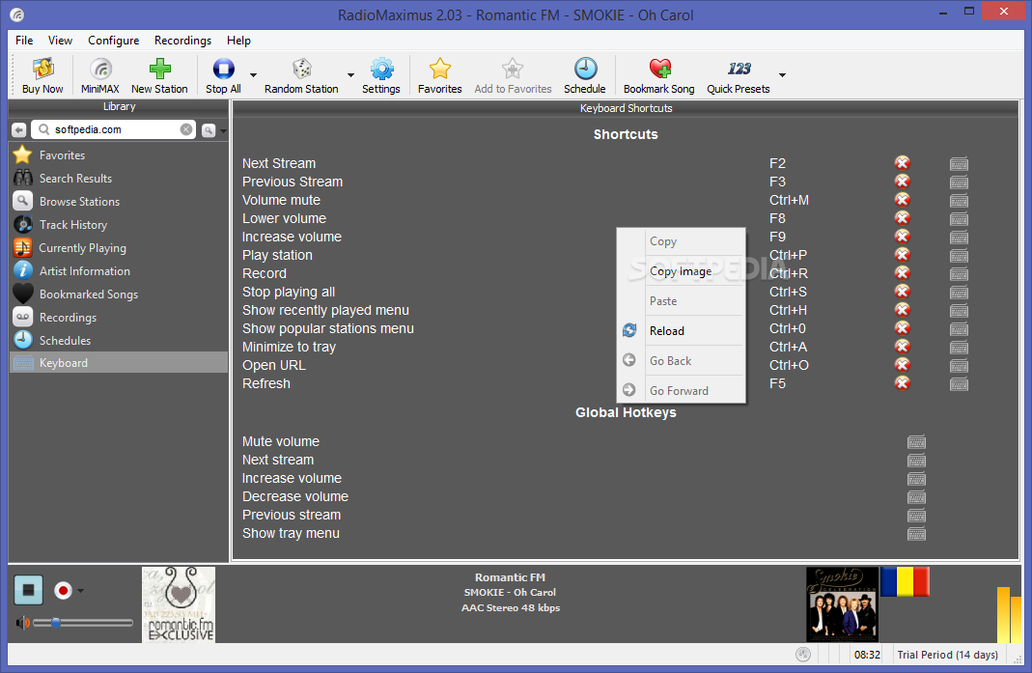Open record button dropdown arrow
Image resolution: width=1032 pixels, height=673 pixels.
click(80, 591)
